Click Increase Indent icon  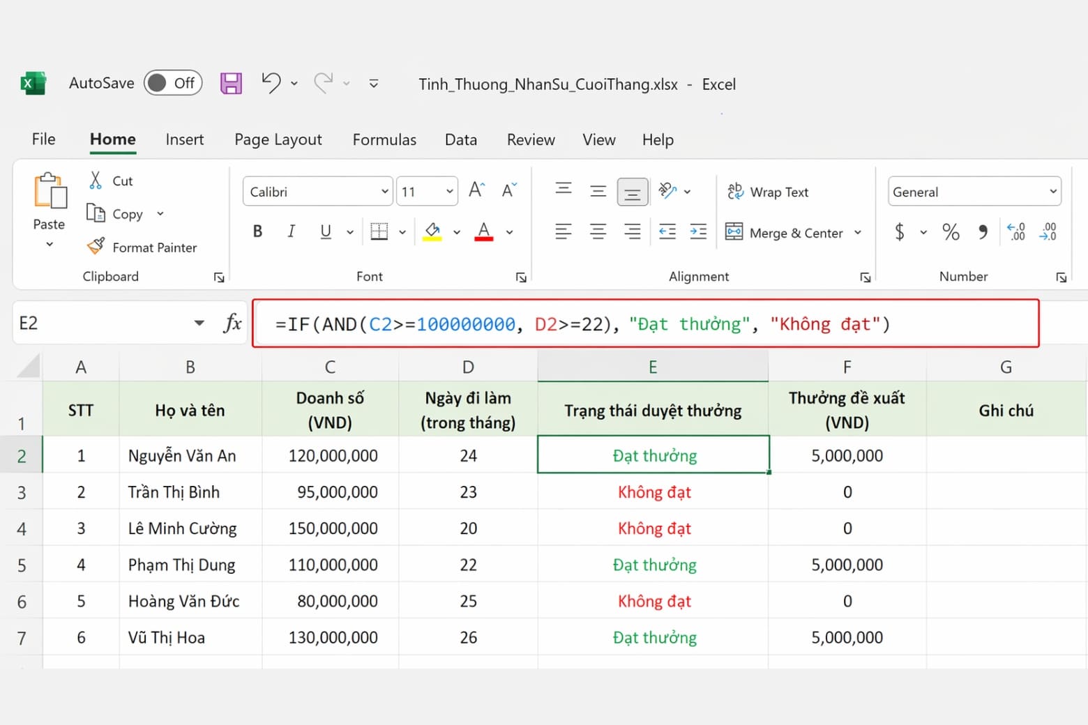click(698, 231)
